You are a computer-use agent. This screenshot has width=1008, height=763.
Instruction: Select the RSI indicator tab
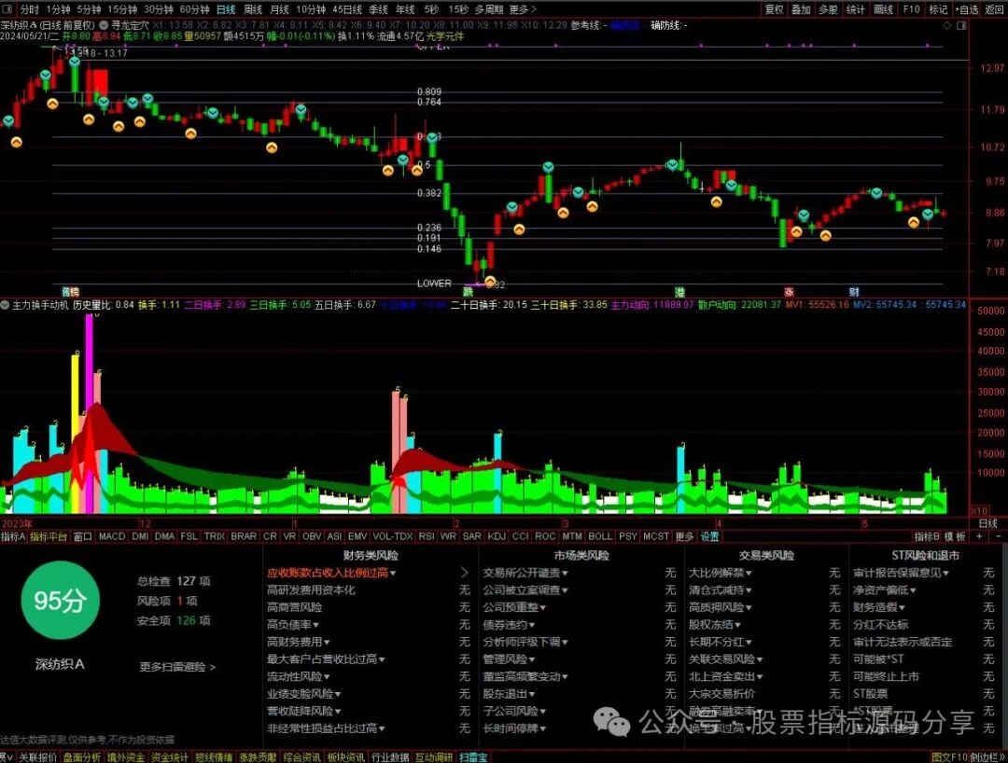(x=426, y=536)
